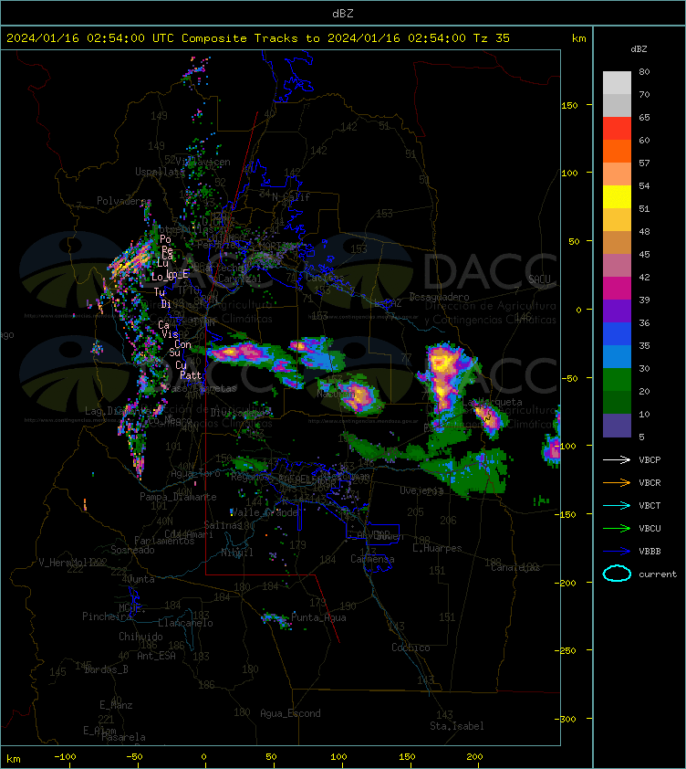Click the storm cell beside La Horqueta
The width and height of the screenshot is (686, 769).
coord(491,418)
